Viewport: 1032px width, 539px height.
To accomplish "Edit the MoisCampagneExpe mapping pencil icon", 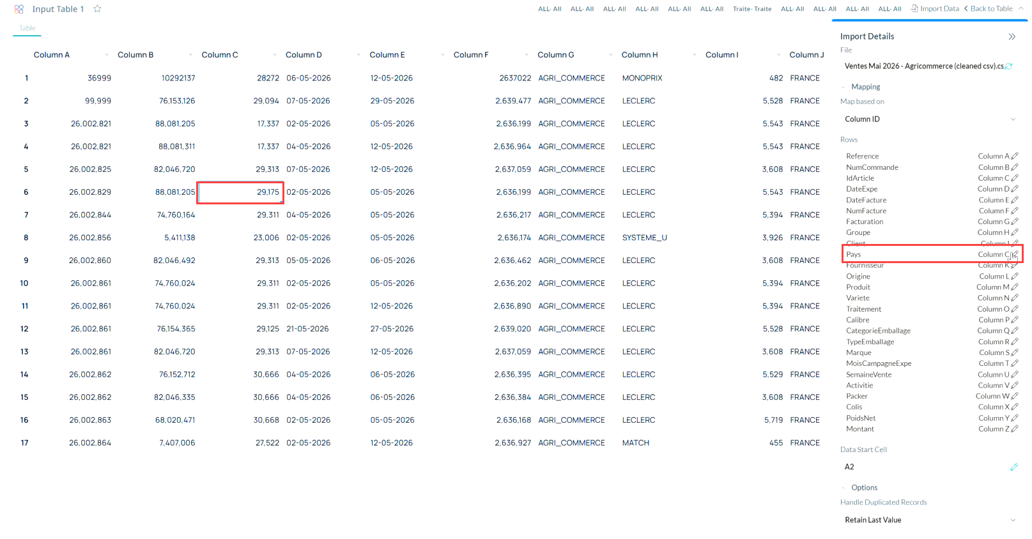I will [1015, 363].
